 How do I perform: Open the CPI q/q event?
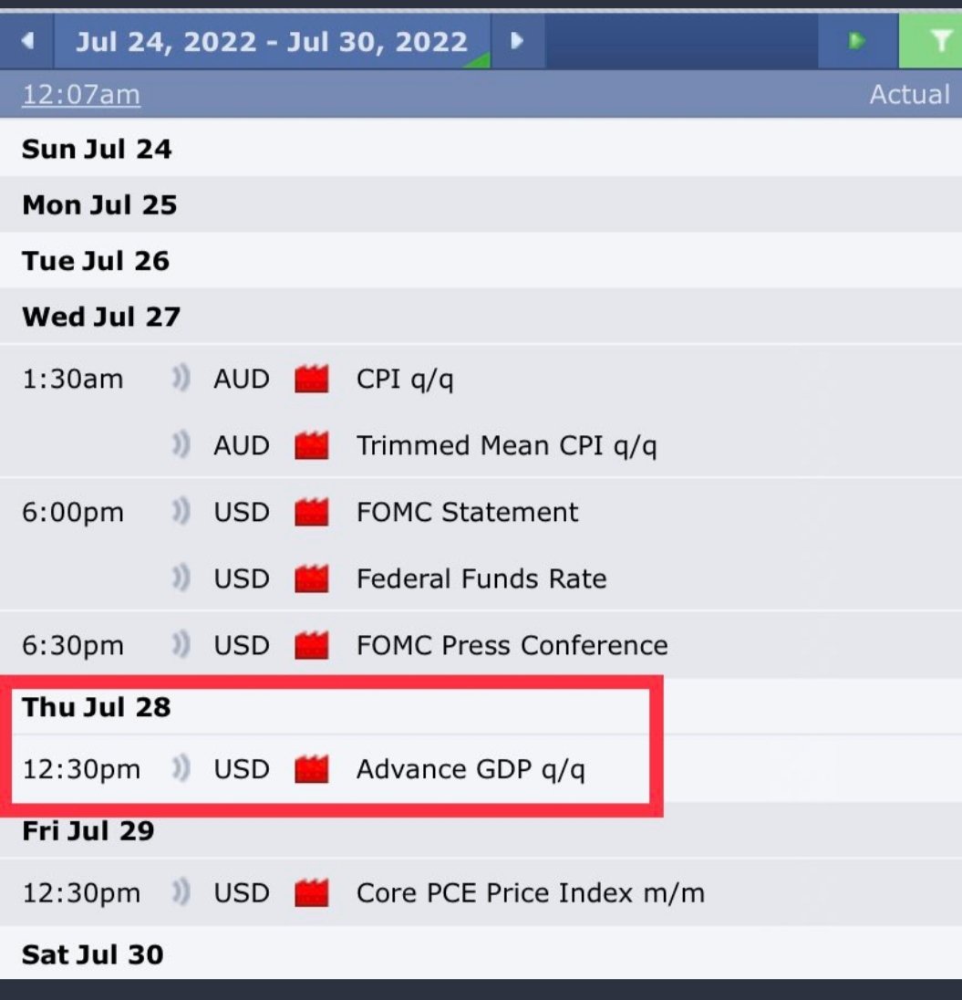click(405, 380)
